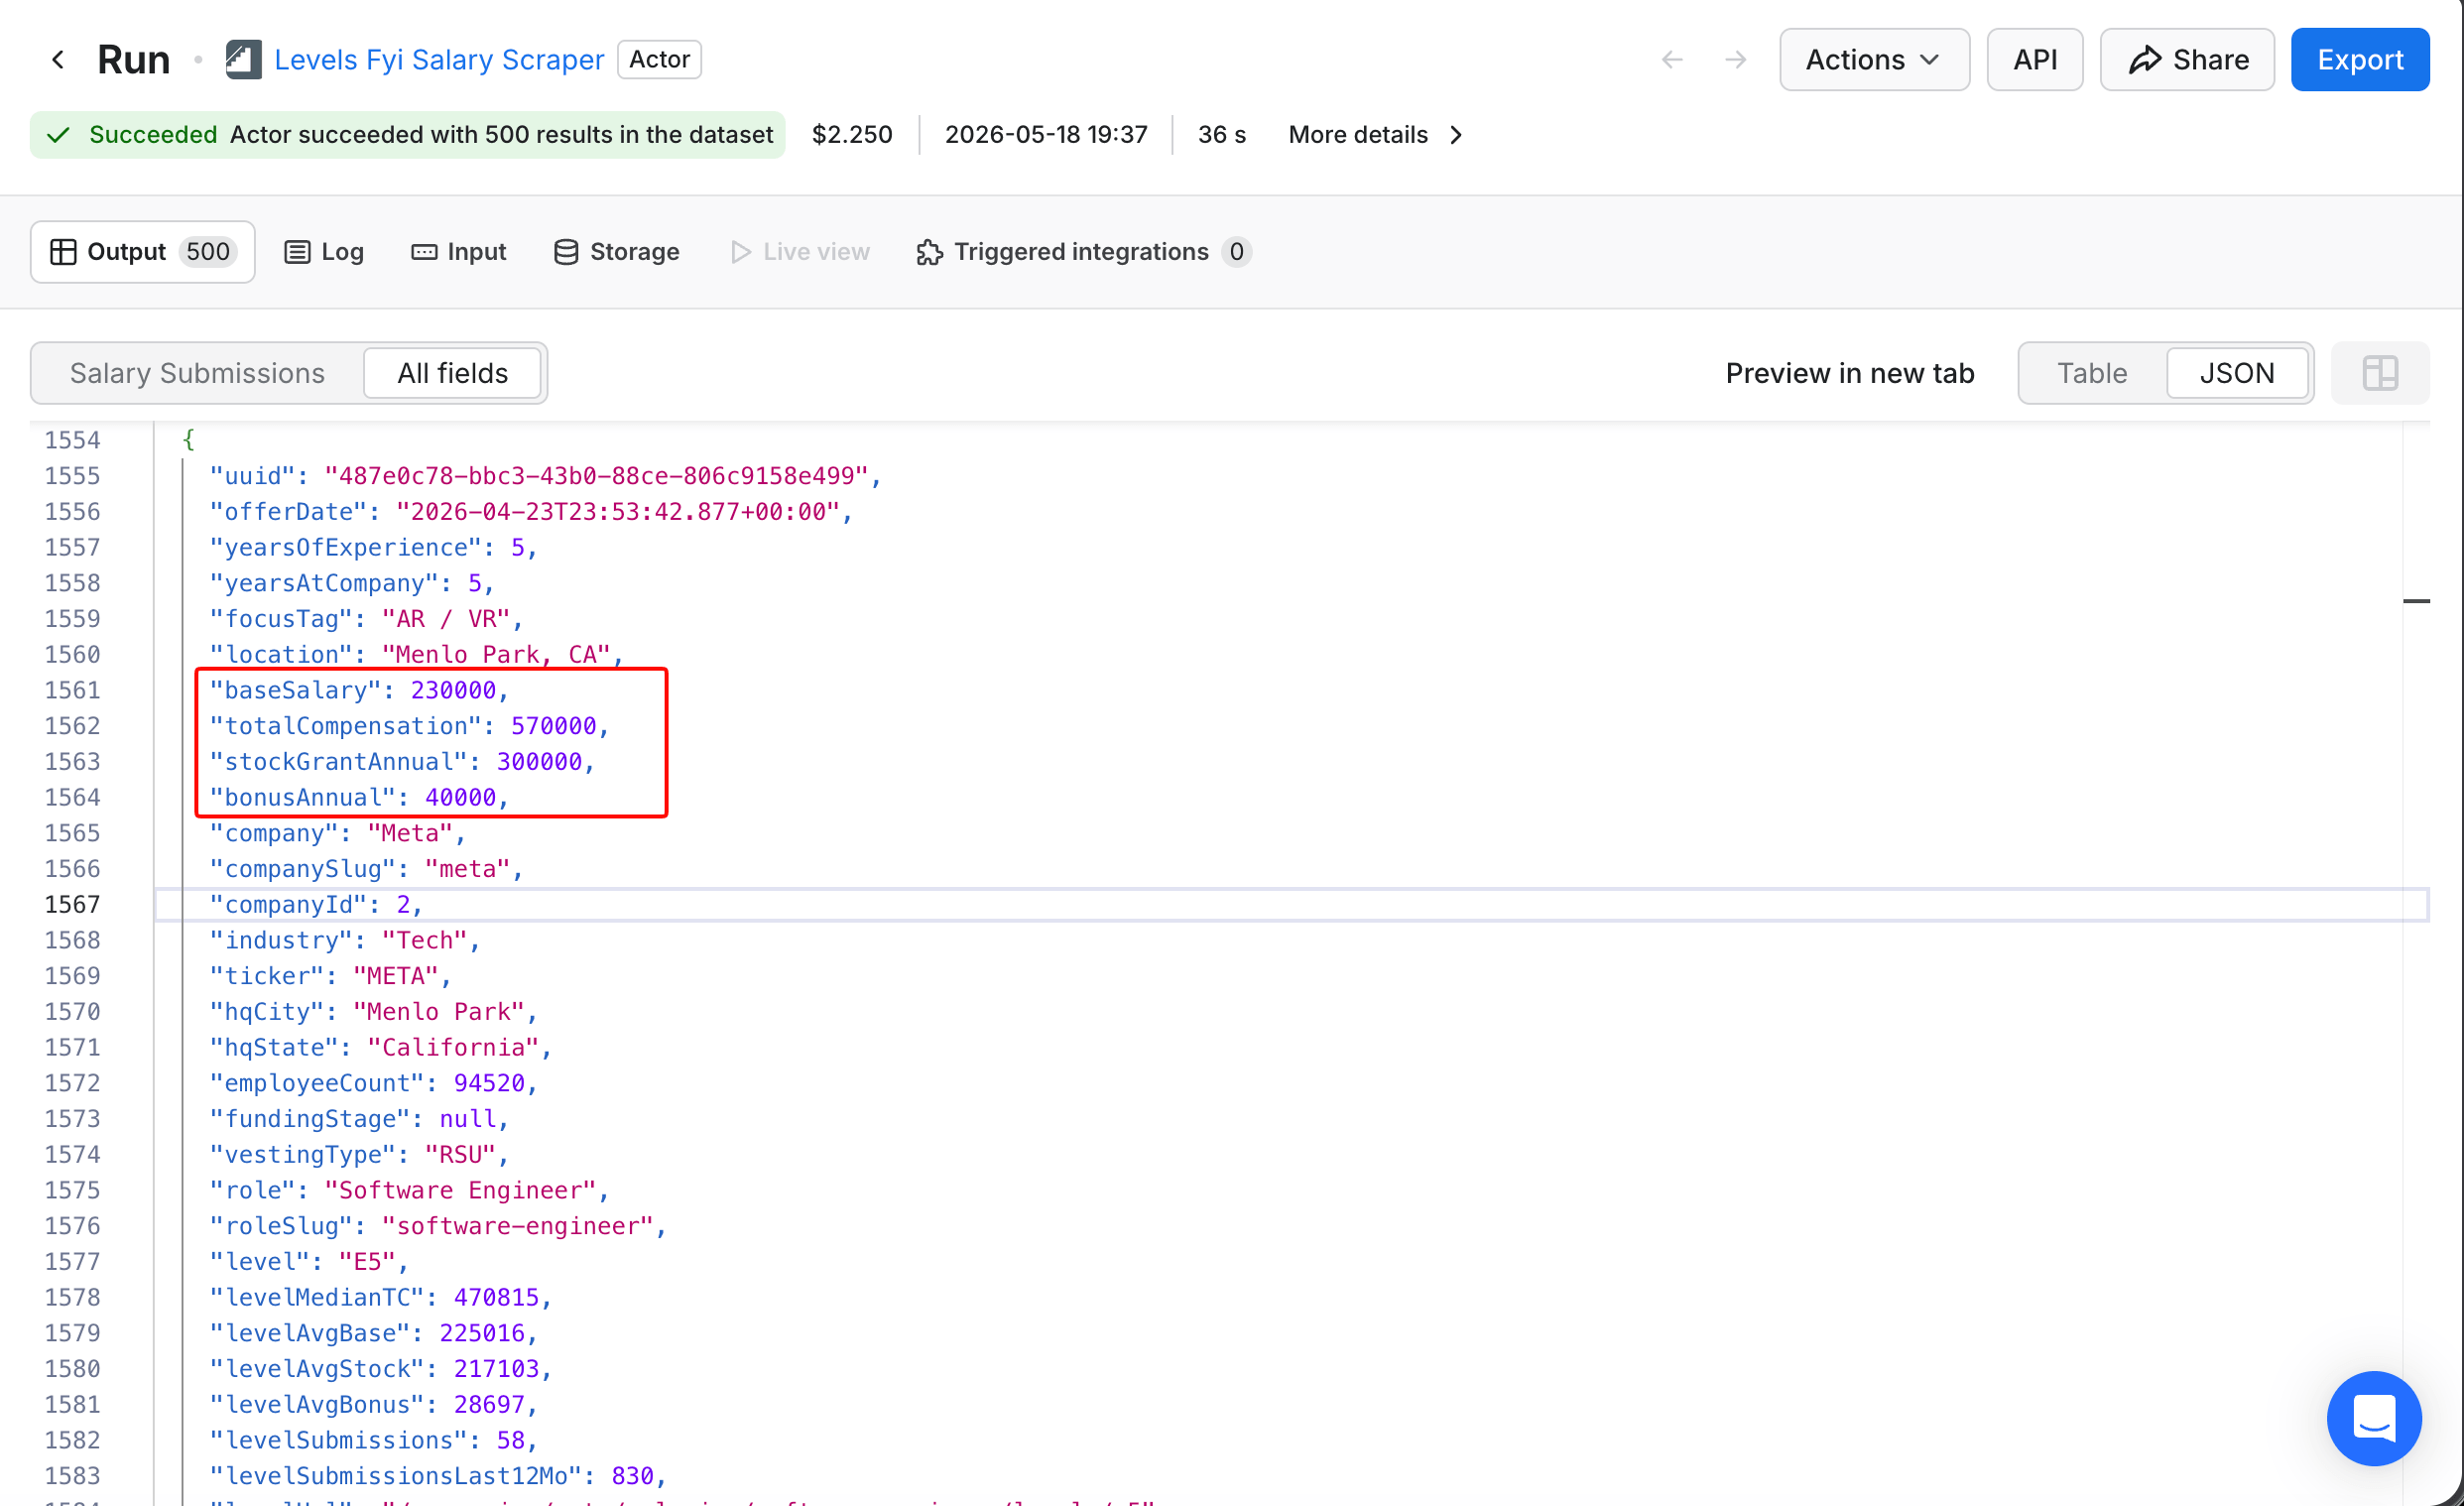This screenshot has width=2464, height=1506.
Task: Click vestingType "RSU" value
Action: (x=460, y=1155)
